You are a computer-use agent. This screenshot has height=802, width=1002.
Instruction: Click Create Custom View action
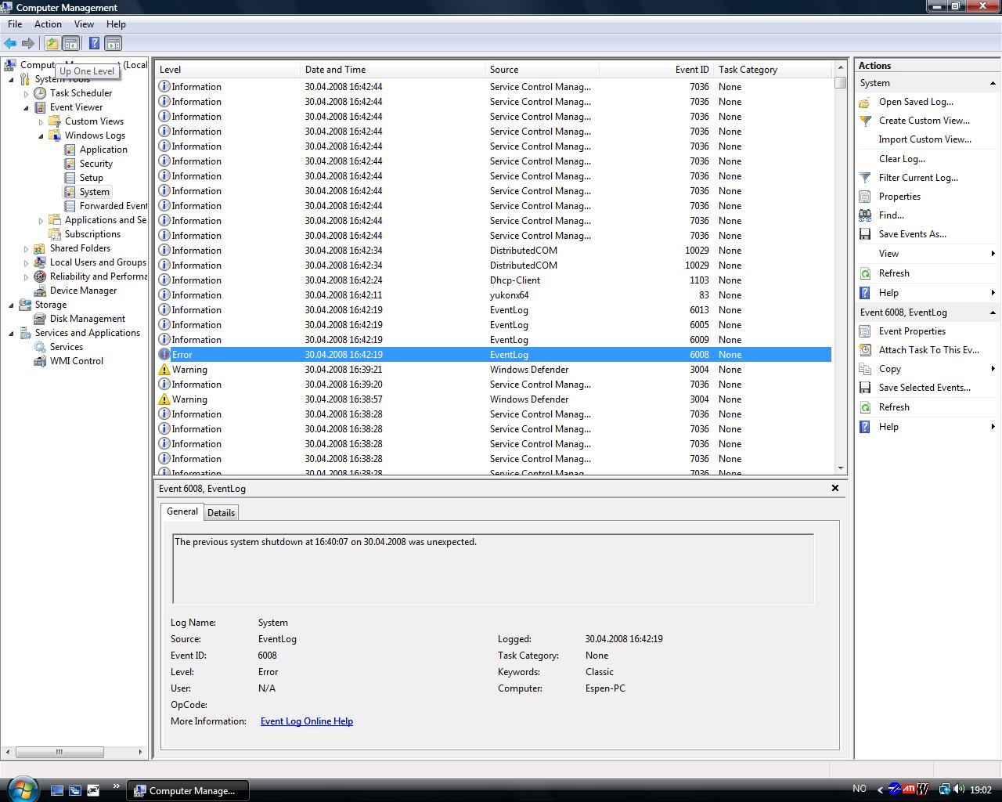tap(924, 121)
